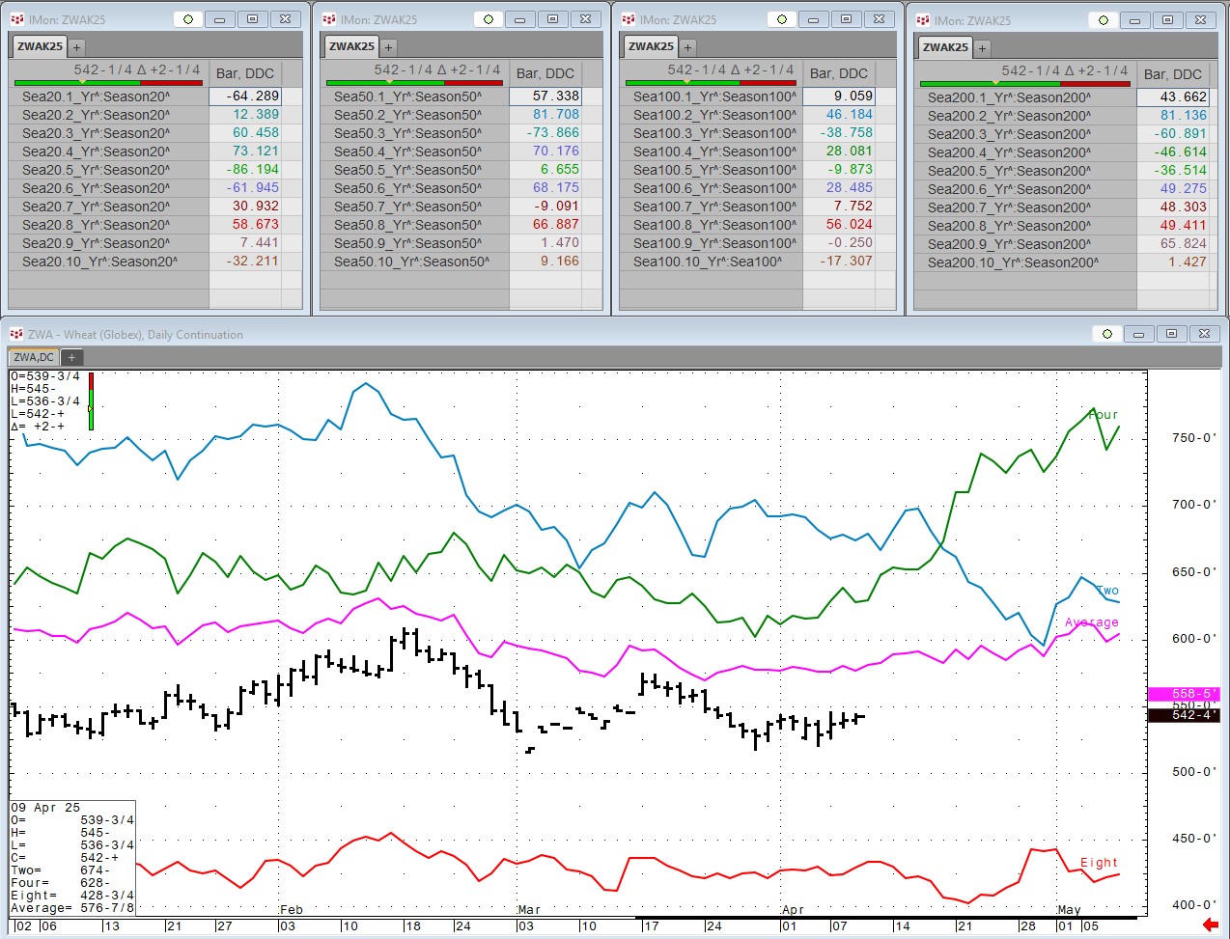The image size is (1230, 939).
Task: Select the Sea200.9_Yr^:Season200^ row
Action: [1025, 244]
